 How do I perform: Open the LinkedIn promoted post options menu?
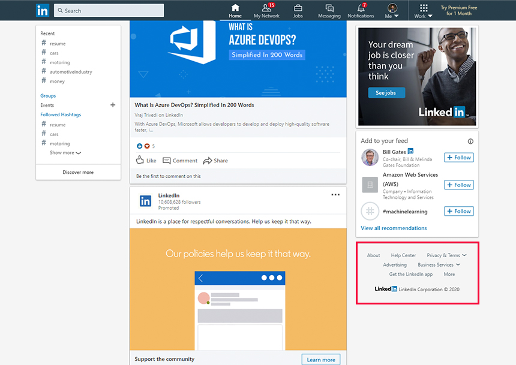click(x=335, y=195)
